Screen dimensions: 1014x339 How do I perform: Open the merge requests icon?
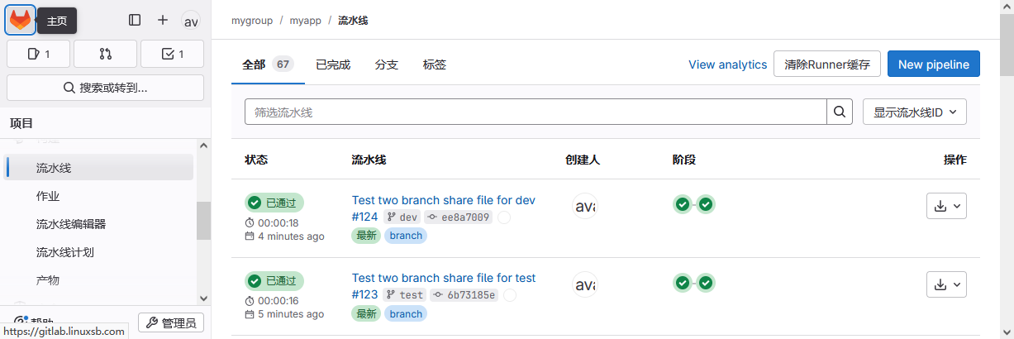click(105, 54)
